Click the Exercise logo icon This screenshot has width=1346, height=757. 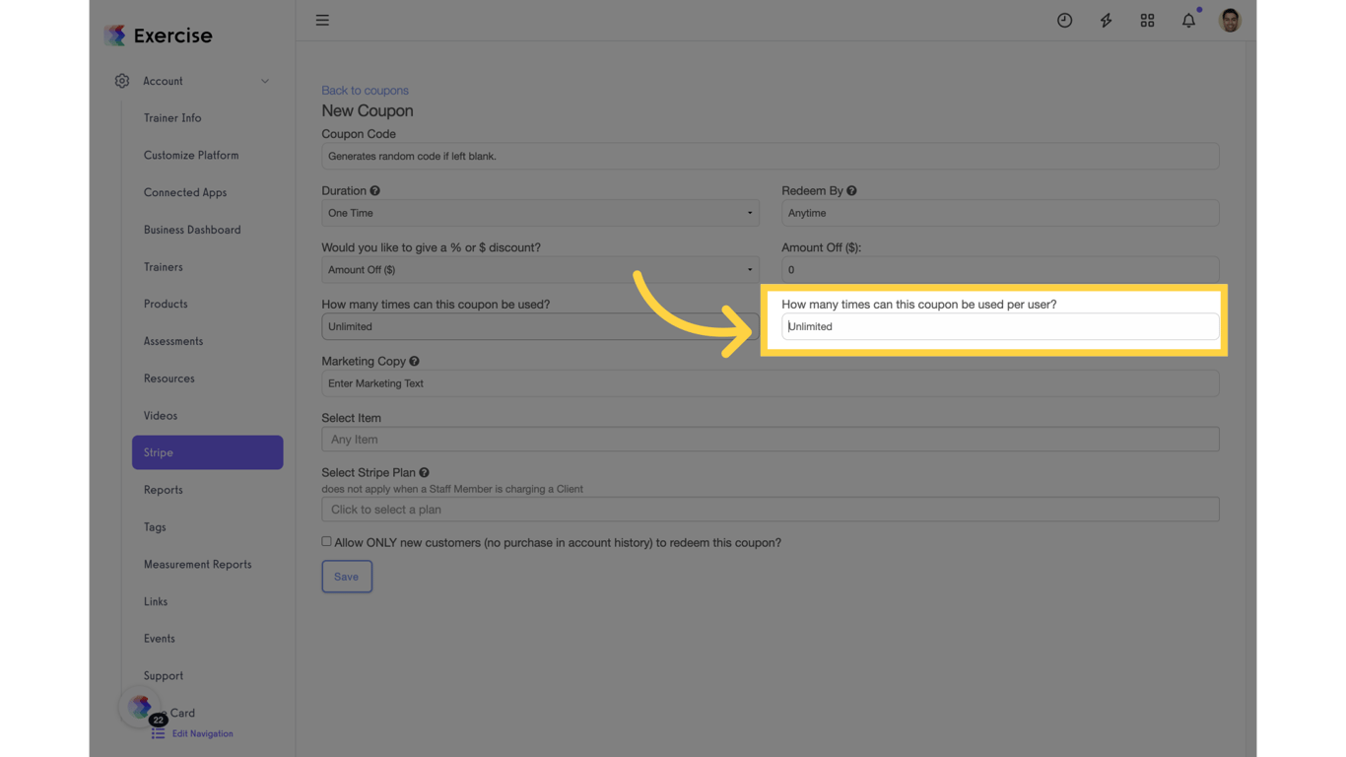(x=115, y=35)
